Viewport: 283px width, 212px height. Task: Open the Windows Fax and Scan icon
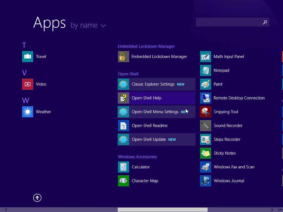pos(206,167)
